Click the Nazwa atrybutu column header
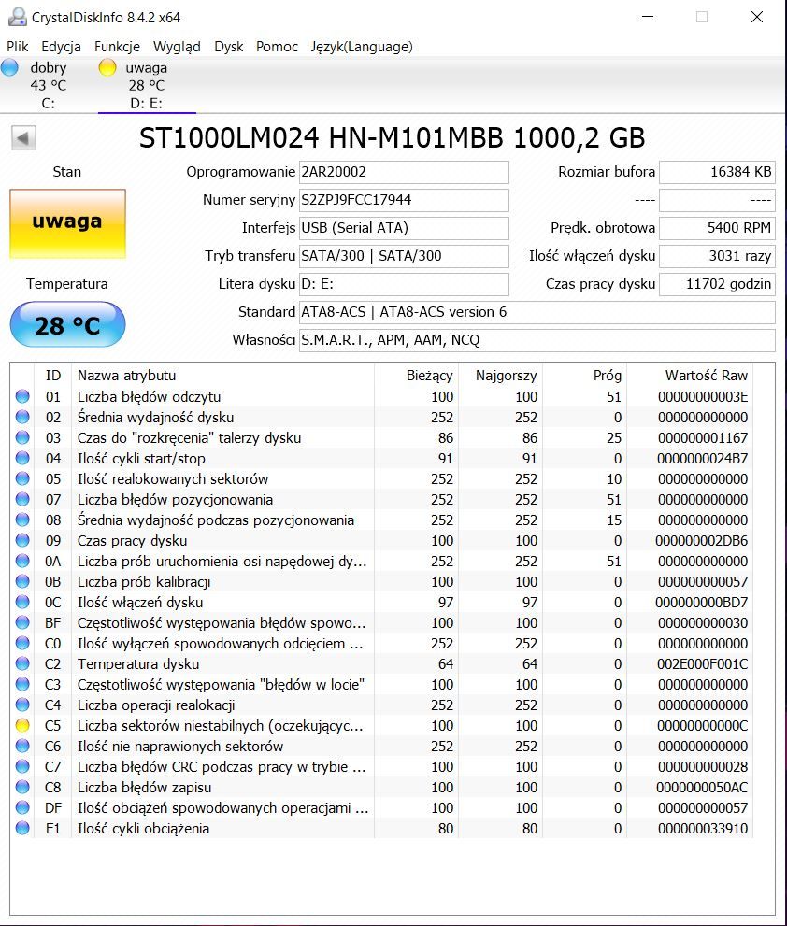The width and height of the screenshot is (787, 926). [222, 376]
